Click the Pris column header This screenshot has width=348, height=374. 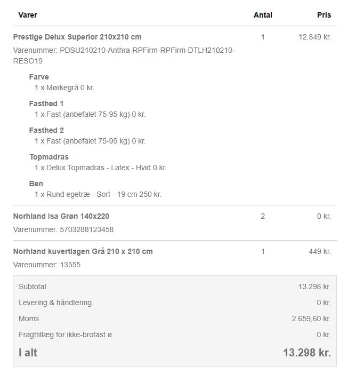tap(324, 15)
